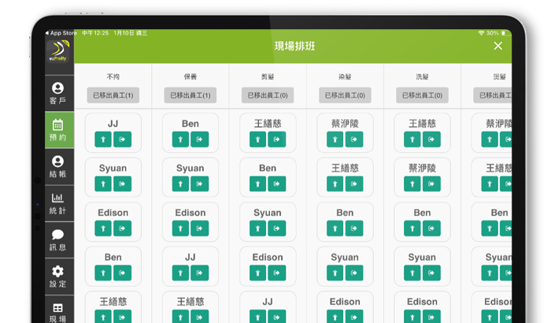The image size is (551, 323).
Task: Show 已移出員工(0) under 剪髮 column
Action: click(x=268, y=95)
